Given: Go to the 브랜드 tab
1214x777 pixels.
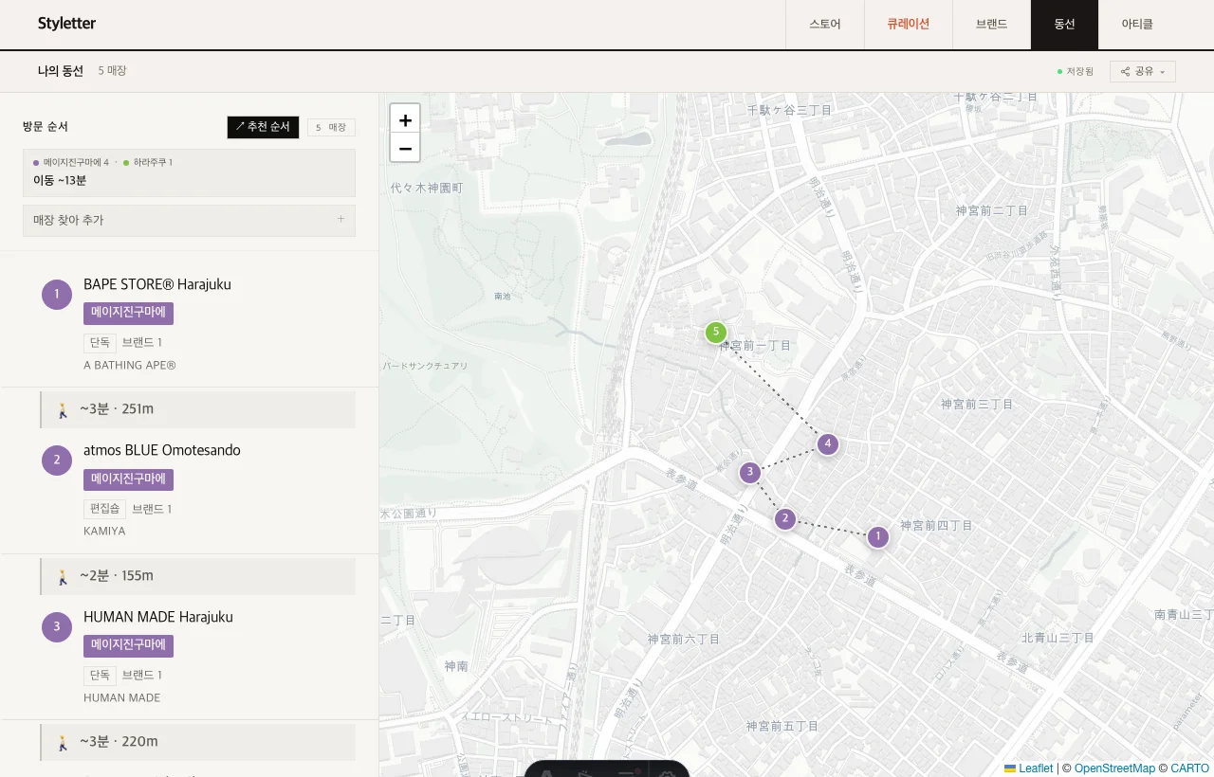Looking at the screenshot, I should pos(991,25).
